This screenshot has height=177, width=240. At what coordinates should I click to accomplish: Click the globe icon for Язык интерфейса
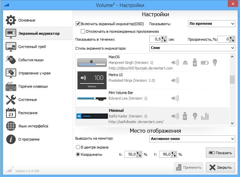pyautogui.click(x=11, y=126)
